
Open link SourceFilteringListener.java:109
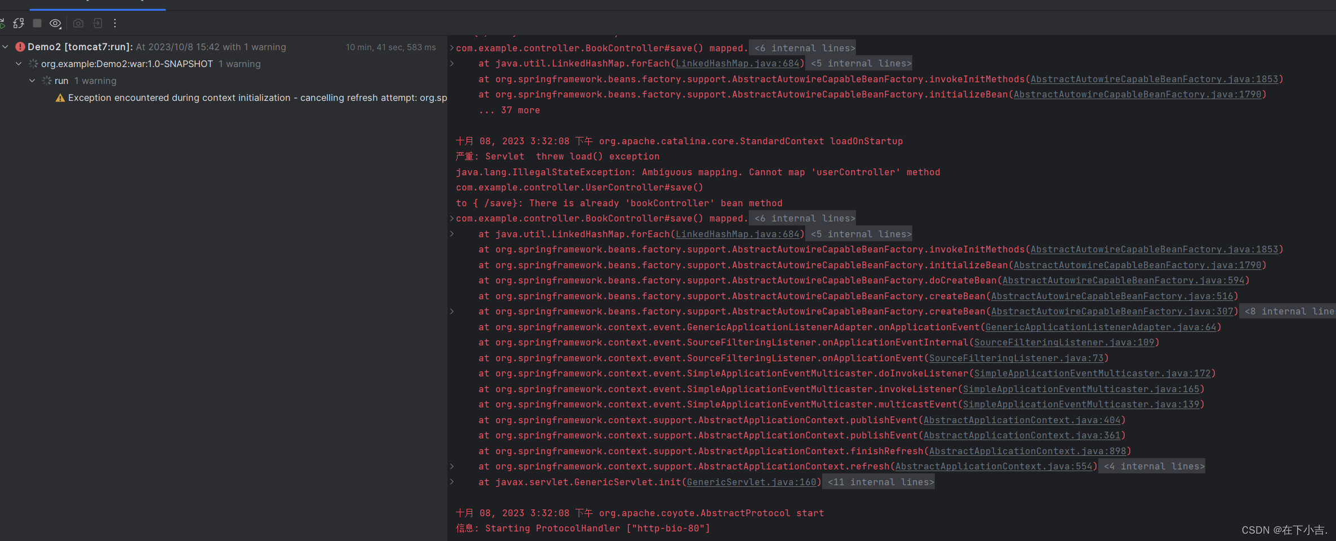point(1064,342)
